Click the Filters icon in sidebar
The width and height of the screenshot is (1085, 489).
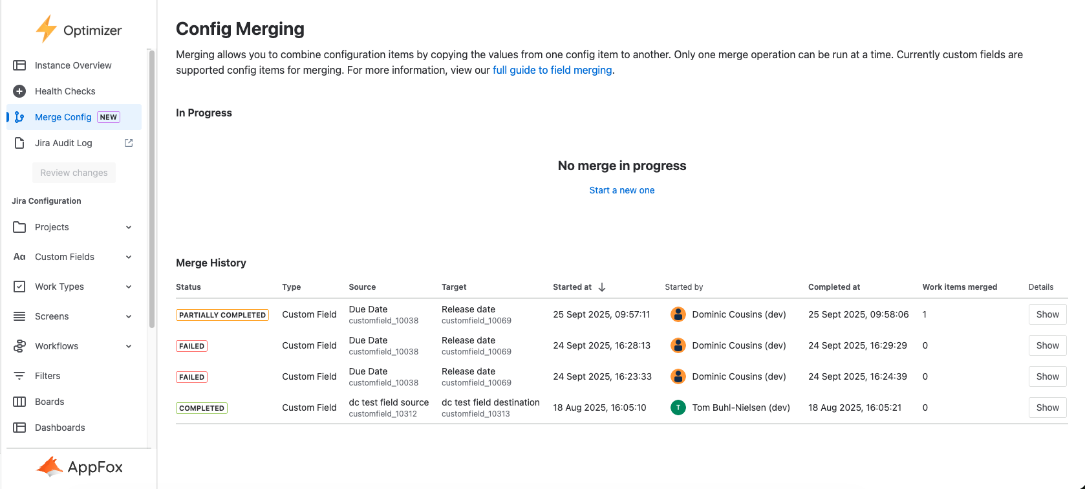tap(19, 376)
